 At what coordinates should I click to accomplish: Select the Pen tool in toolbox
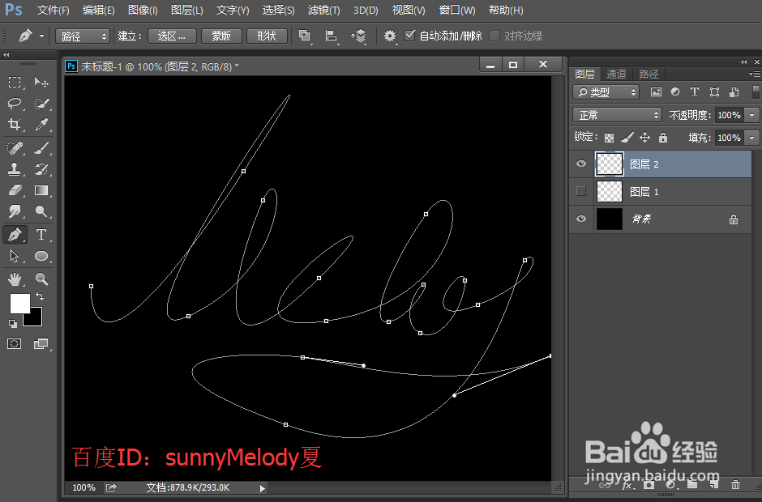point(15,235)
